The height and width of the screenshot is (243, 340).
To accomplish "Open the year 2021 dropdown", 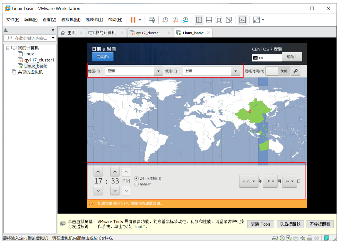I will [x=249, y=181].
